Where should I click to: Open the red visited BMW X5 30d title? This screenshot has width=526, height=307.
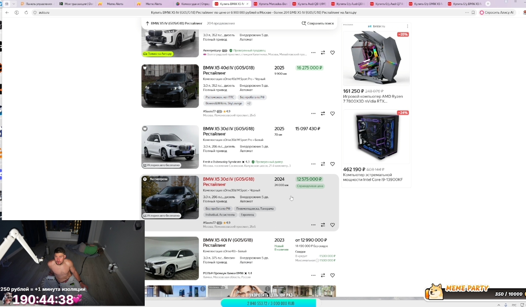click(229, 182)
